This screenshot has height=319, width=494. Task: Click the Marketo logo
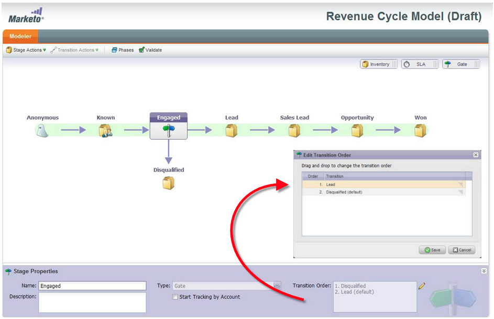pyautogui.click(x=26, y=16)
